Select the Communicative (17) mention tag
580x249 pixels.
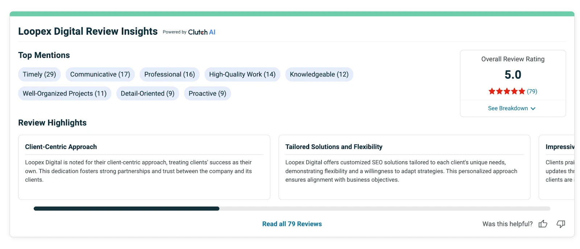[x=100, y=74]
